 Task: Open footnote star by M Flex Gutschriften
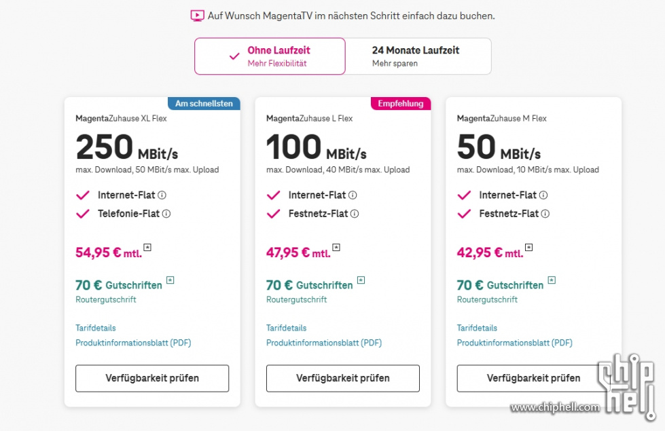point(552,280)
